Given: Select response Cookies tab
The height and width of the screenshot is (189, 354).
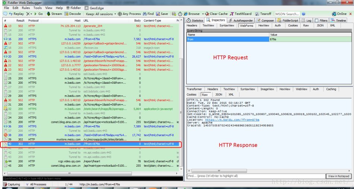Looking at the screenshot, I should point(192,94).
